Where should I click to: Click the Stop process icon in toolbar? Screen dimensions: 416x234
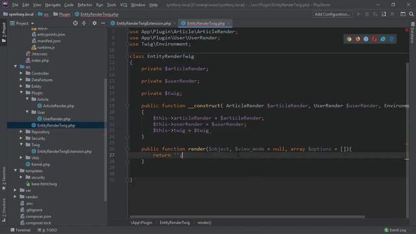coord(393,14)
